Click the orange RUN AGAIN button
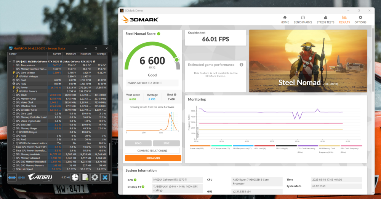The width and height of the screenshot is (381, 199). (153, 158)
